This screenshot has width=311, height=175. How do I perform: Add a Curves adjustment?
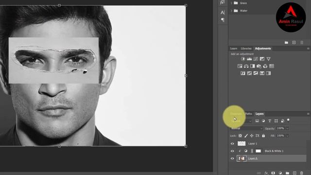pyautogui.click(x=256, y=59)
